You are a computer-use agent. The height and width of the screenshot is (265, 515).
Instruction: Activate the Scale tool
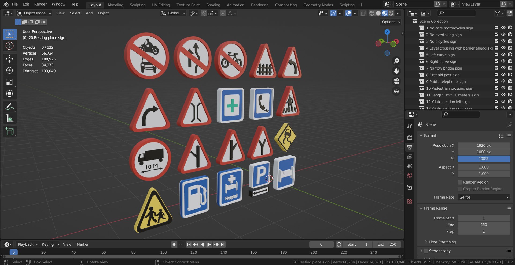(10, 82)
